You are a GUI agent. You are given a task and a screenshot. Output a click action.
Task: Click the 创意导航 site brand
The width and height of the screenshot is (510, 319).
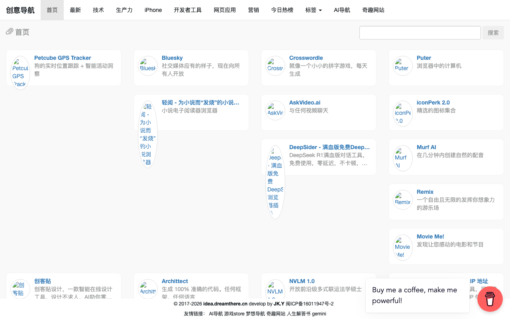point(20,10)
